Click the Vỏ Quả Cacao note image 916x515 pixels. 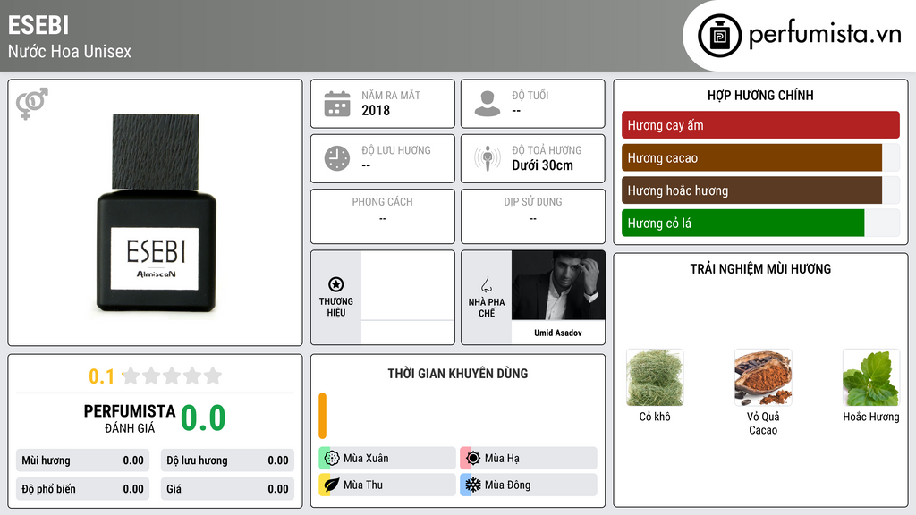pos(763,378)
